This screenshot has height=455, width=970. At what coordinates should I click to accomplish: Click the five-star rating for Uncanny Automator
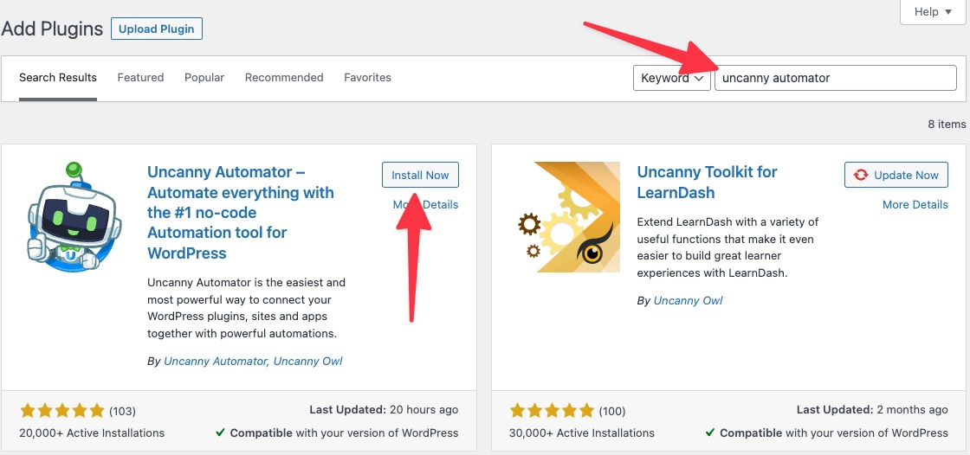tap(61, 411)
